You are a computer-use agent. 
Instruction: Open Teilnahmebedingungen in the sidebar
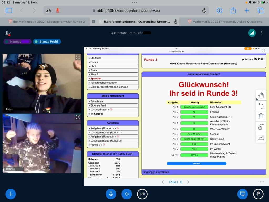(x=104, y=83)
